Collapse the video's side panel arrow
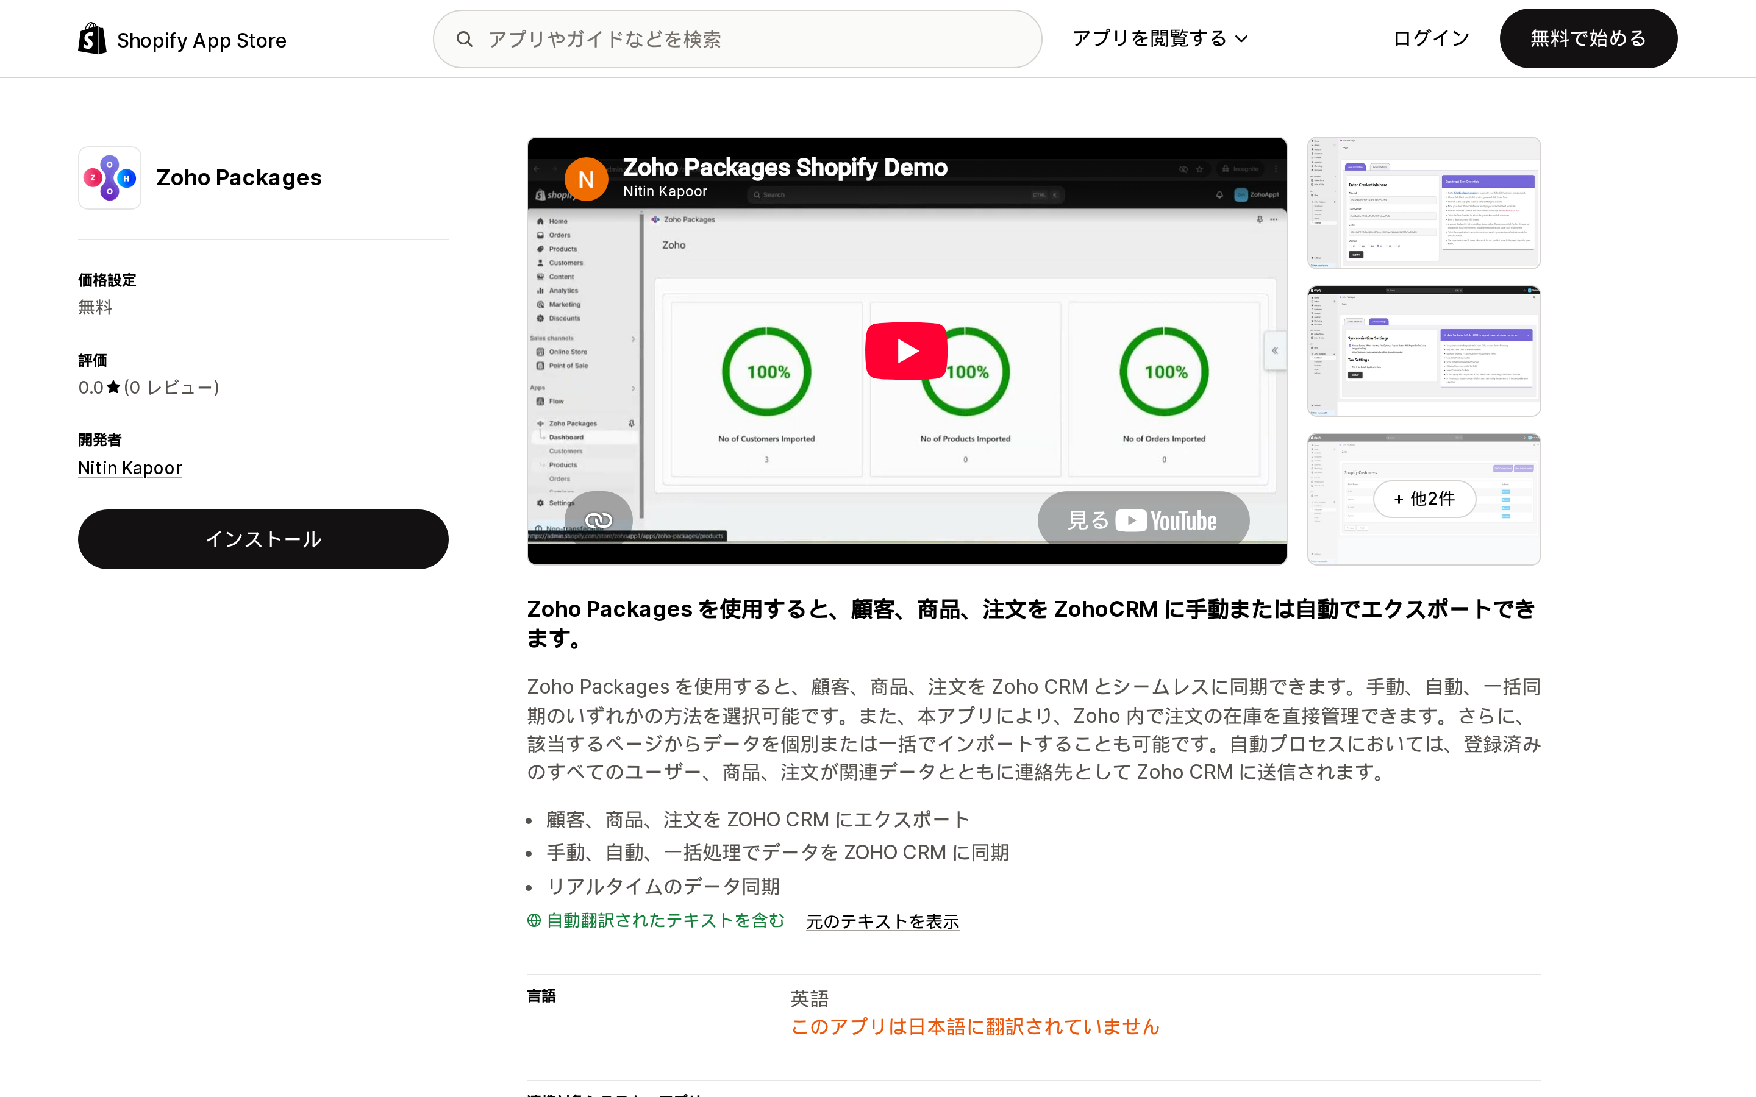This screenshot has height=1097, width=1756. click(1275, 350)
